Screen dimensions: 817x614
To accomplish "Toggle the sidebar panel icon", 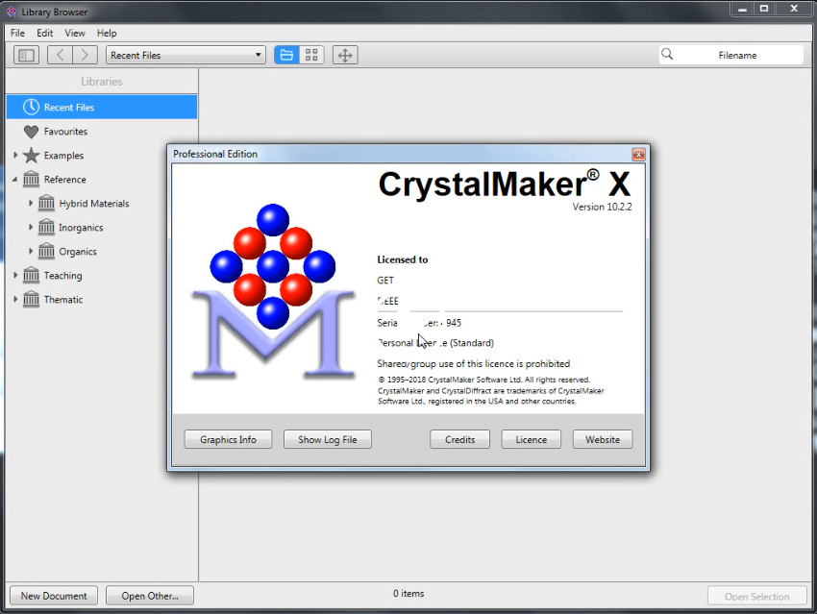I will pos(26,55).
